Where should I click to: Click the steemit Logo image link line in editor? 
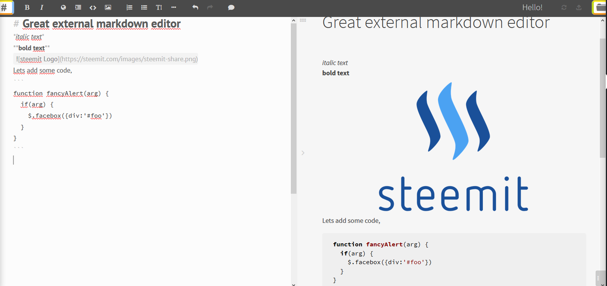tap(106, 59)
